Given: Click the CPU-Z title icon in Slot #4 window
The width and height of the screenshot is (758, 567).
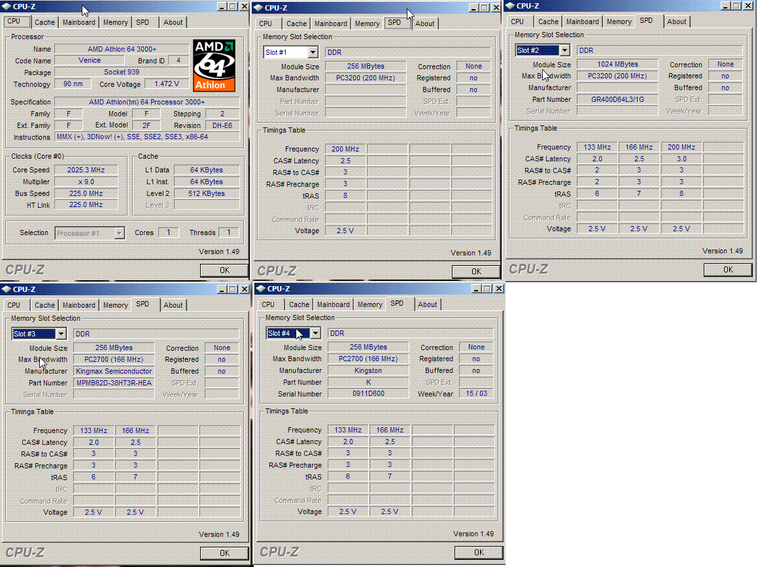Looking at the screenshot, I should (260, 289).
